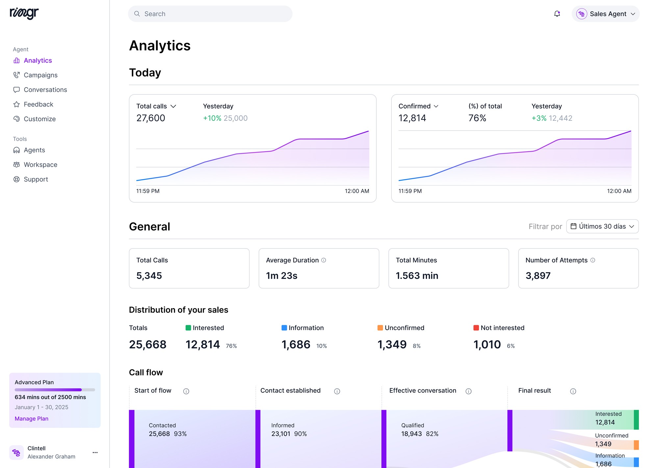Open the Sales Agent account dropdown
Image resolution: width=658 pixels, height=468 pixels.
[x=605, y=14]
